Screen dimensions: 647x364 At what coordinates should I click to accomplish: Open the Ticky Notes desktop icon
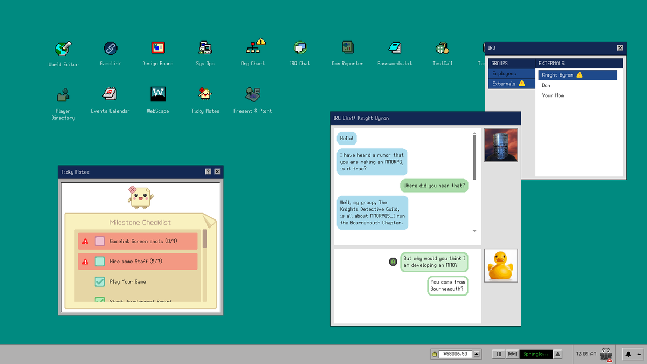point(205,94)
